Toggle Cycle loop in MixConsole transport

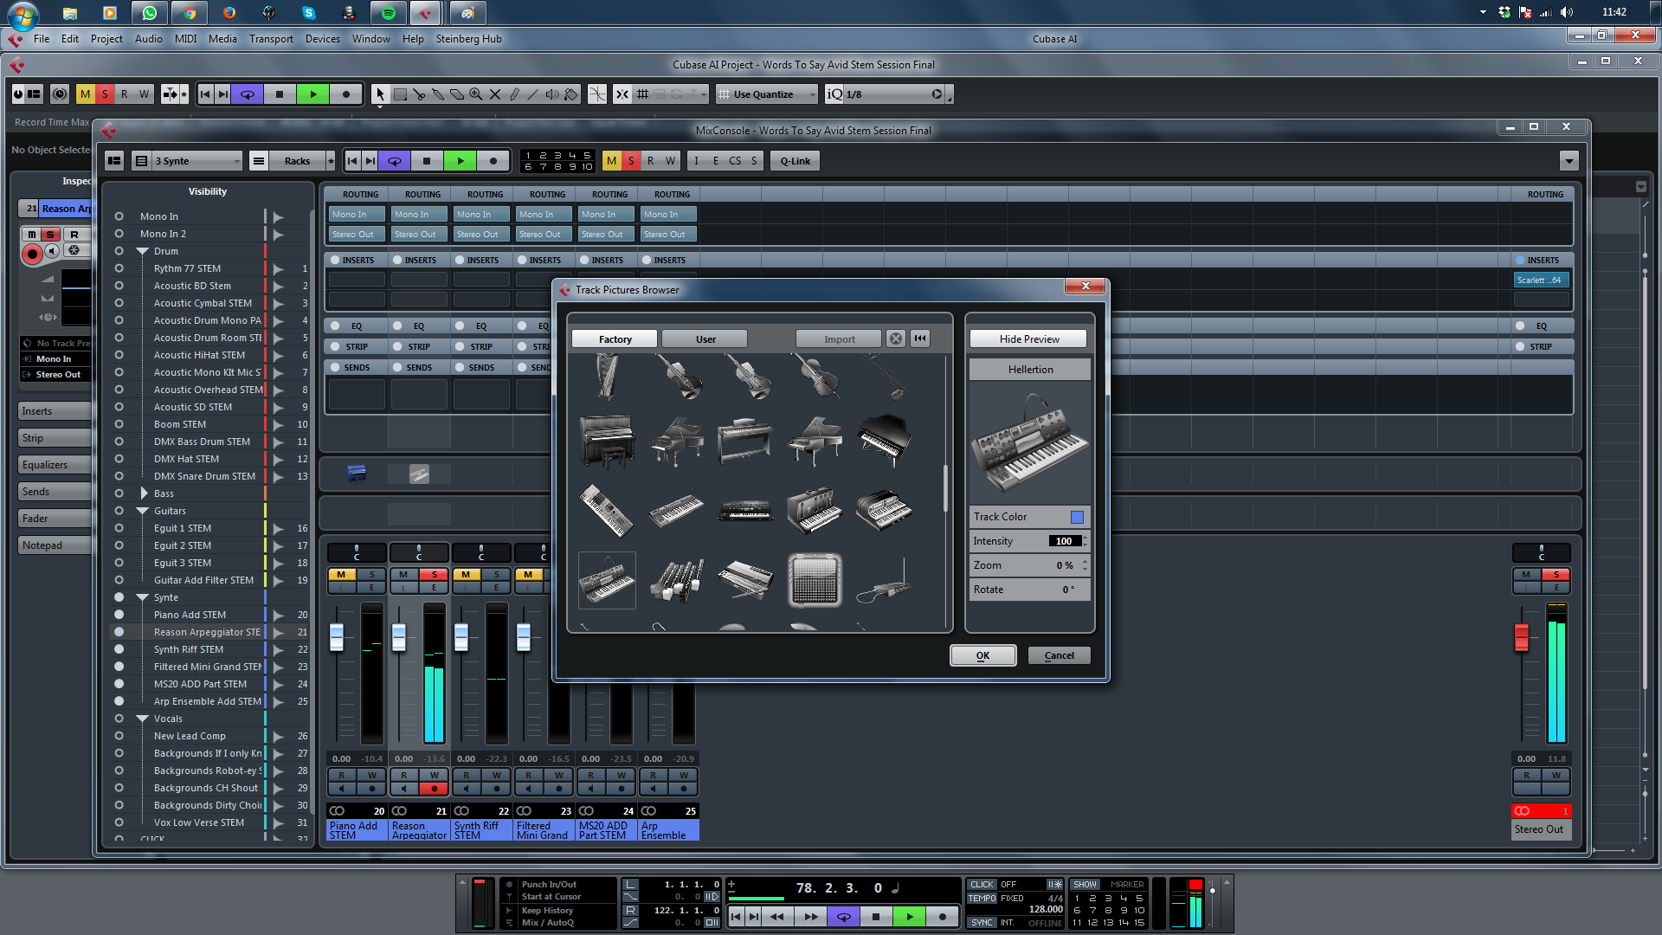(x=395, y=161)
